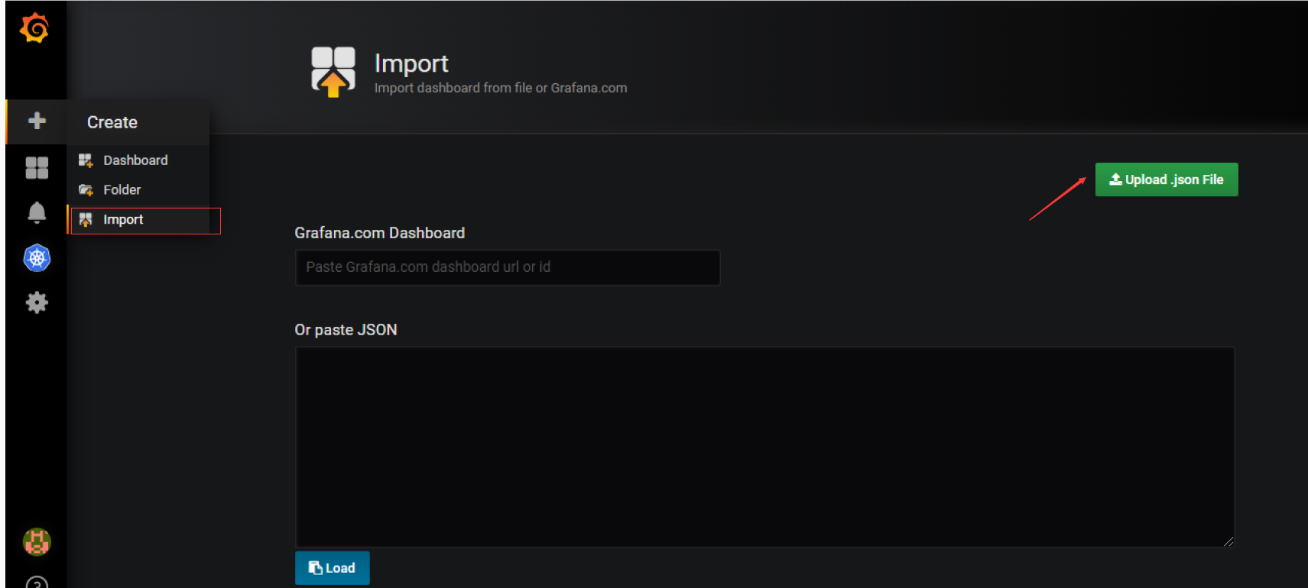Click the Import page header icon

(333, 71)
